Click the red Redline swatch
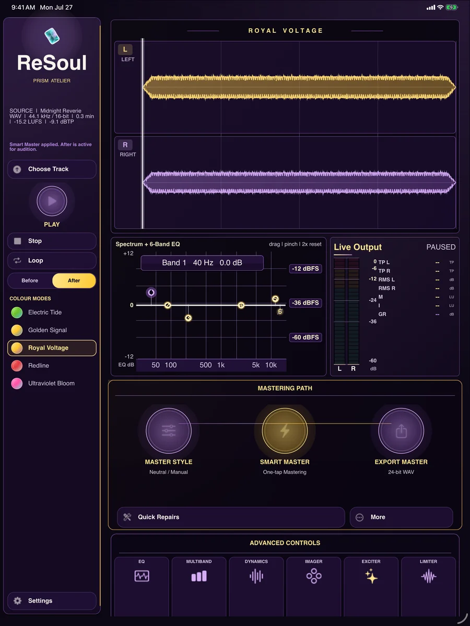Screen dimensions: 470x626 click(x=17, y=366)
